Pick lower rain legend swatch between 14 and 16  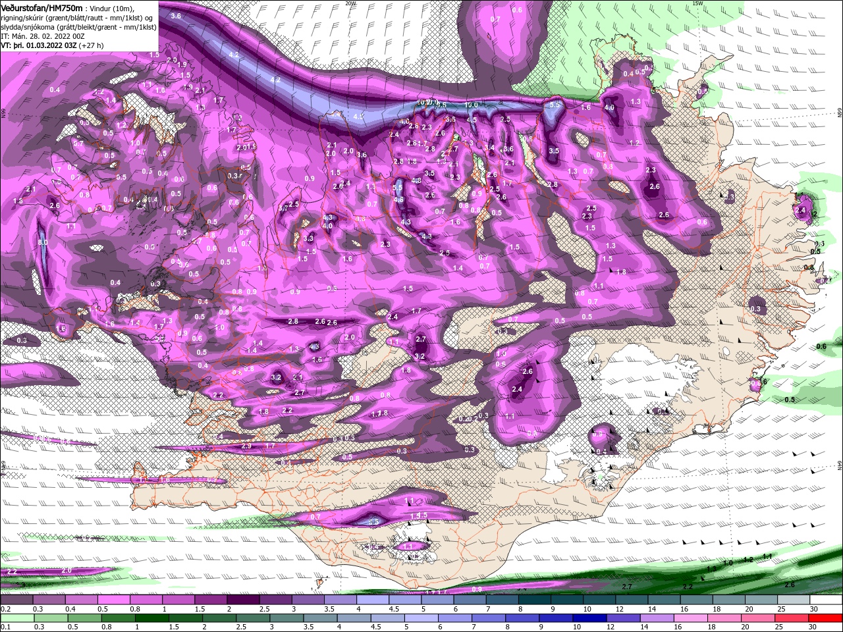[657, 618]
